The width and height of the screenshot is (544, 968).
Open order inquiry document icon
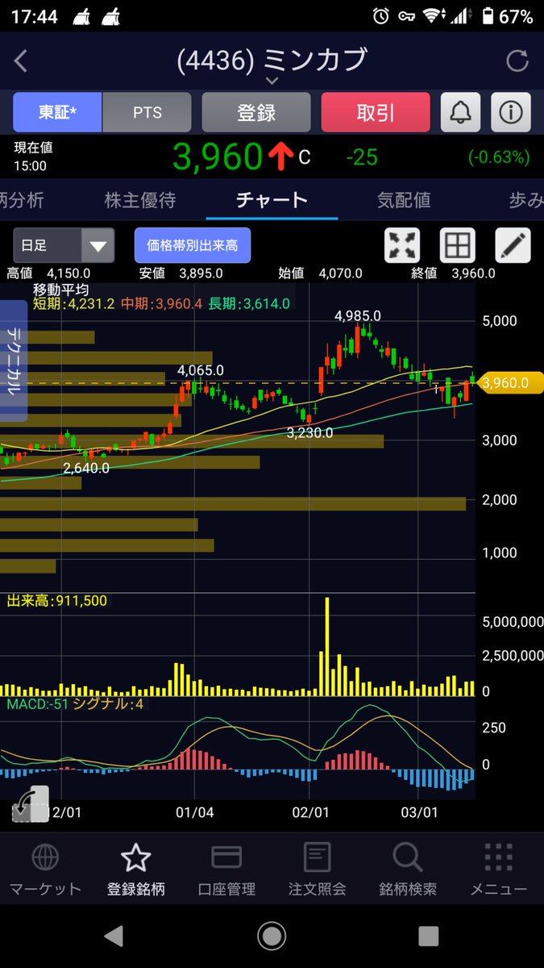(318, 857)
